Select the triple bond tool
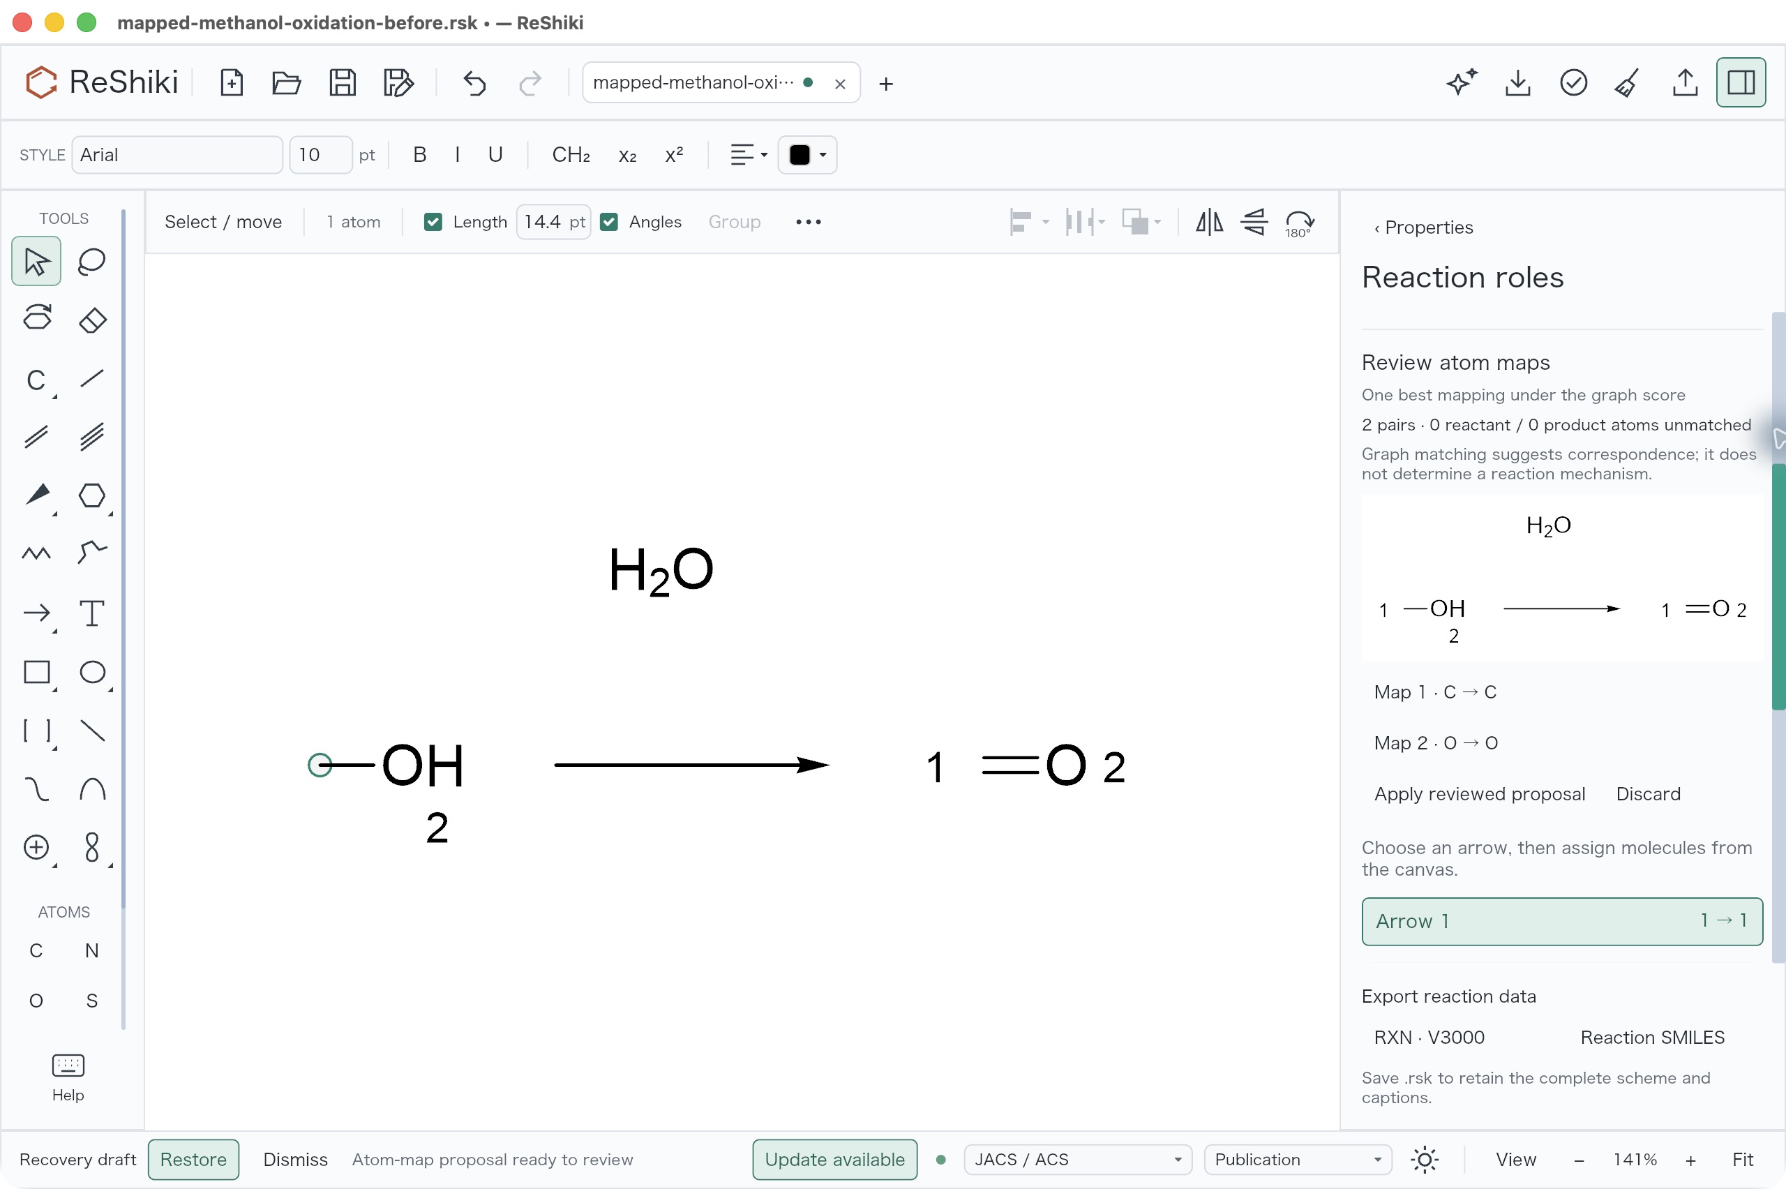The height and width of the screenshot is (1189, 1786). pyautogui.click(x=91, y=437)
